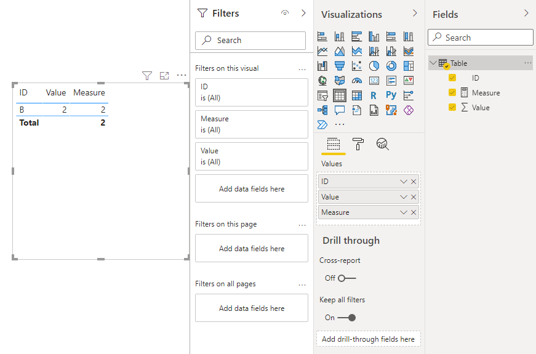
Task: Select the Funnel visual
Action: click(340, 66)
